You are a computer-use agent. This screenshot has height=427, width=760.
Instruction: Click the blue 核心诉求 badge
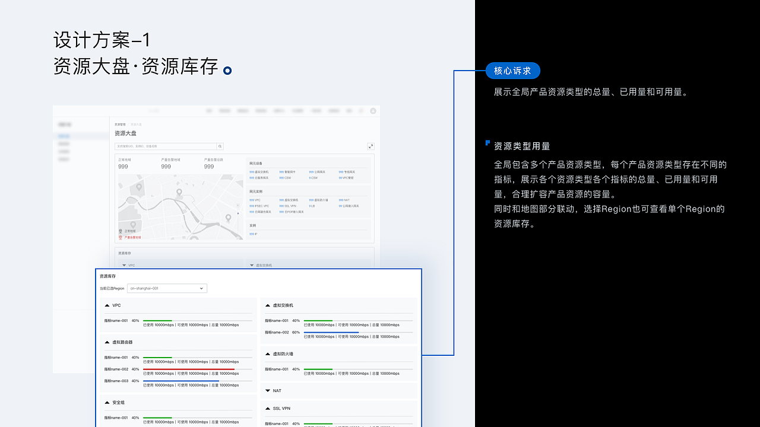tap(512, 71)
